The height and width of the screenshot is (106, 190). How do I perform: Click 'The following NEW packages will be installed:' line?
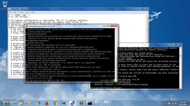pyautogui.click(x=50, y=45)
